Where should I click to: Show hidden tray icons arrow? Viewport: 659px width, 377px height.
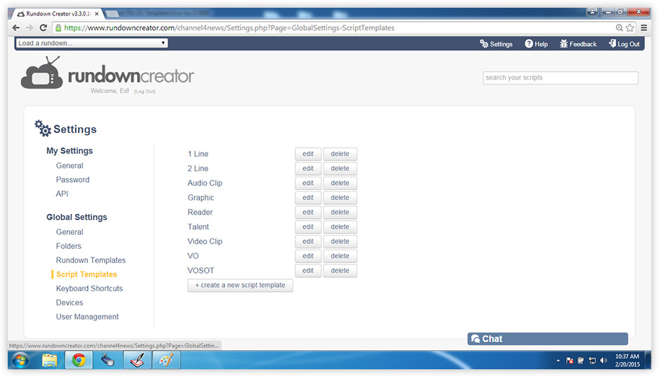coord(558,360)
